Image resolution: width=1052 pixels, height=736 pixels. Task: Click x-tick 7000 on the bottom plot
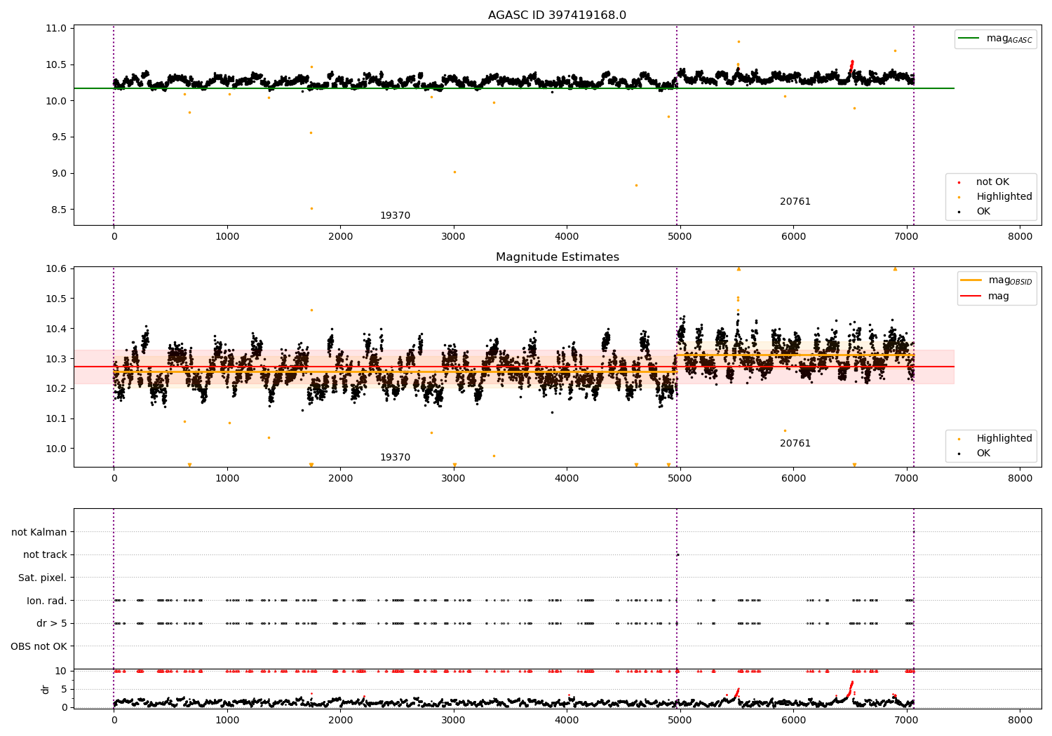point(907,720)
